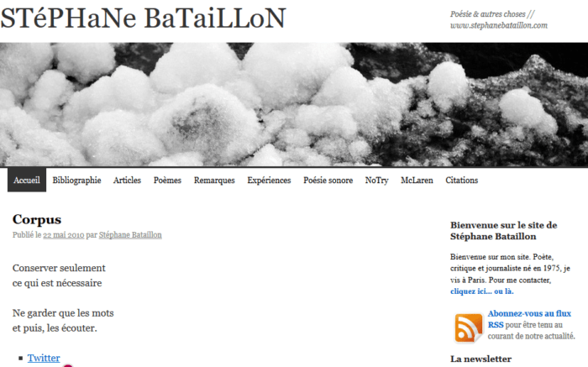The image size is (588, 367).
Task: Open the Expériences menu link
Action: pos(269,181)
